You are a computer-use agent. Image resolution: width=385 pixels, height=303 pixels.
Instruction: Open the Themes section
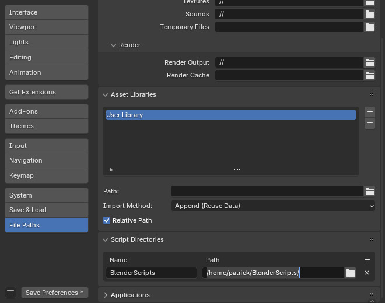coord(47,126)
